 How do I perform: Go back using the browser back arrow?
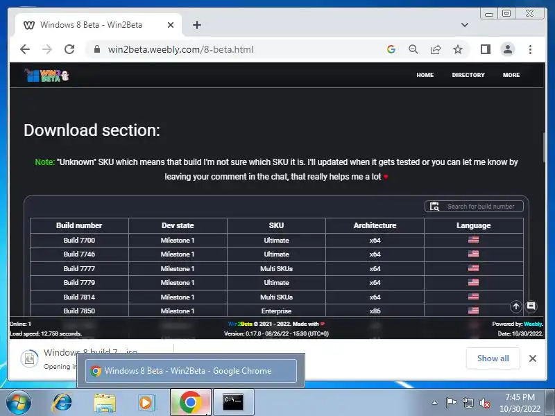pos(25,49)
